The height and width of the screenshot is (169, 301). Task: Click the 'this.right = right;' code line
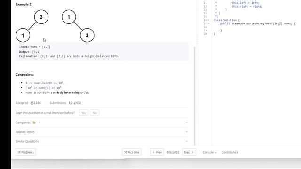click(x=247, y=6)
